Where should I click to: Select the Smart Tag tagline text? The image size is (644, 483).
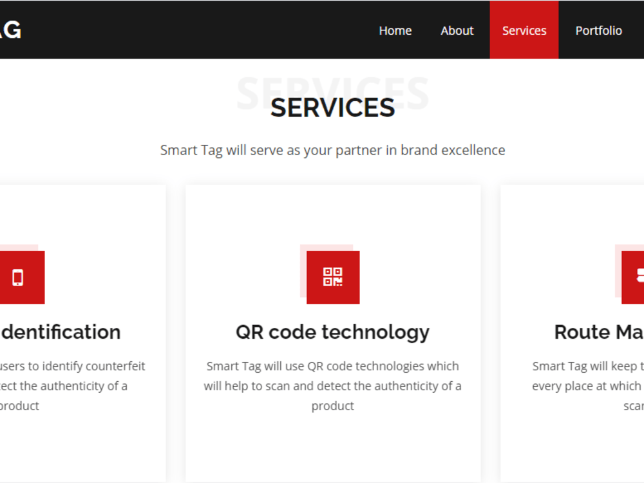[333, 150]
